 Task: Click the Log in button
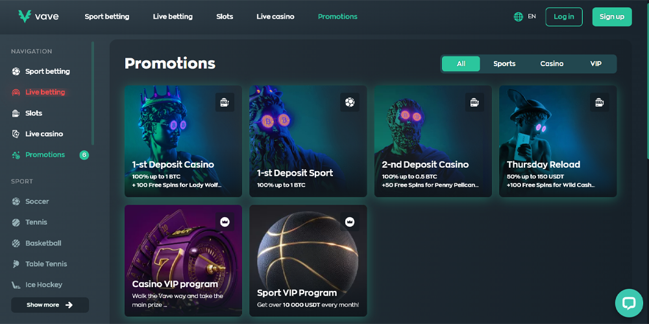tap(564, 17)
